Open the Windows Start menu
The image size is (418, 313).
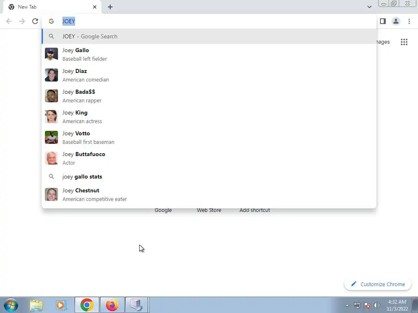tap(11, 305)
